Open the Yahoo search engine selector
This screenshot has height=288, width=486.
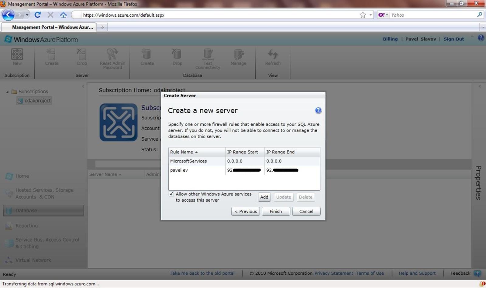[x=383, y=15]
